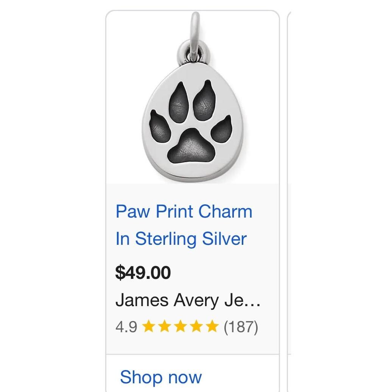Click the large central paw pad
Screen dimensions: 392x392
(x=192, y=148)
